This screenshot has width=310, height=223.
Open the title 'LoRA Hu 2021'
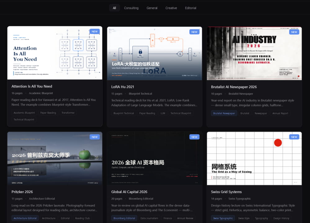coord(123,87)
